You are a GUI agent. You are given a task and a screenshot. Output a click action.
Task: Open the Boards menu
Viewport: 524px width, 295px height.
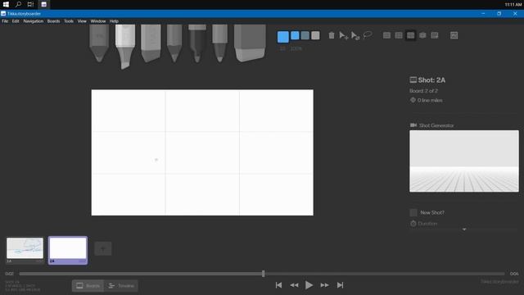coord(53,21)
